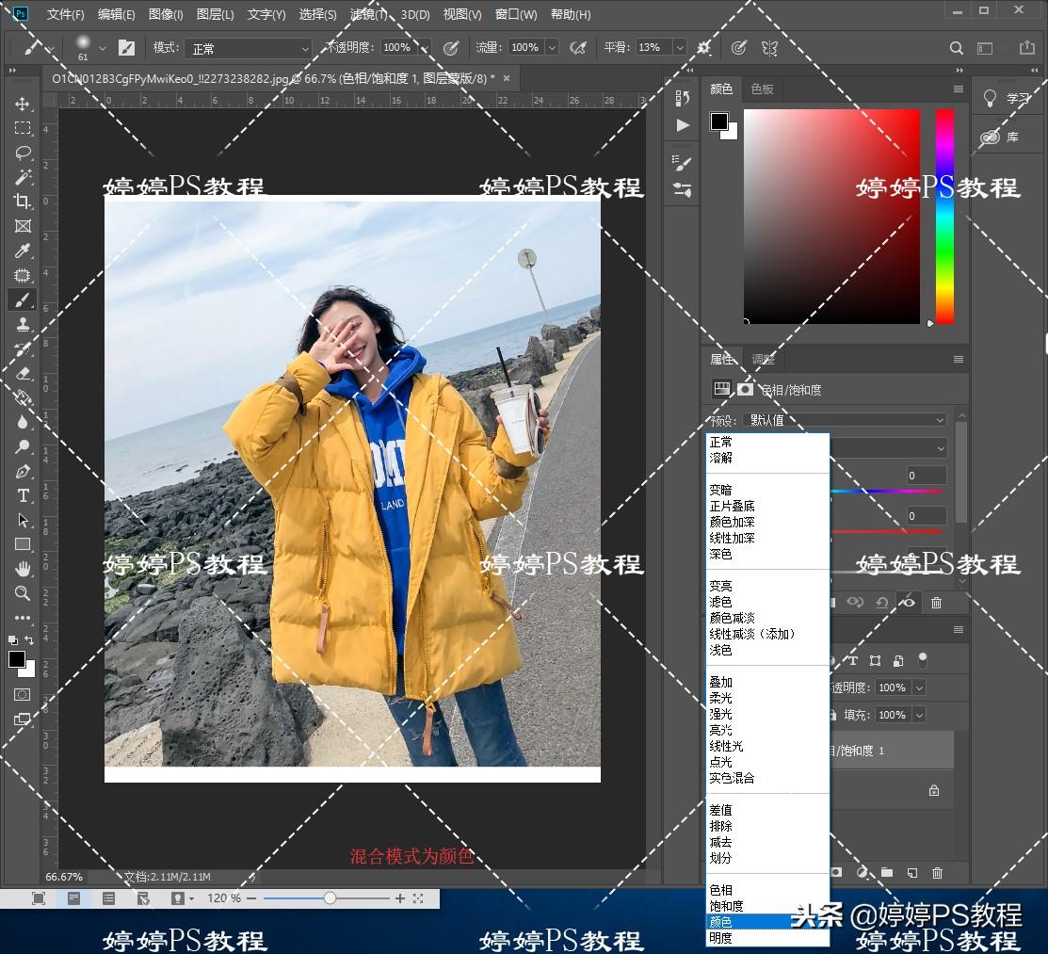Click the hue value input field
This screenshot has height=954, width=1048.
tap(927, 476)
